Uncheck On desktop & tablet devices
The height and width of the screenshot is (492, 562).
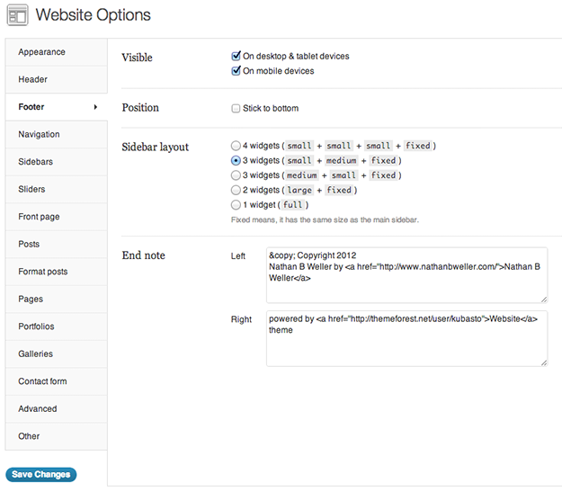pyautogui.click(x=236, y=56)
